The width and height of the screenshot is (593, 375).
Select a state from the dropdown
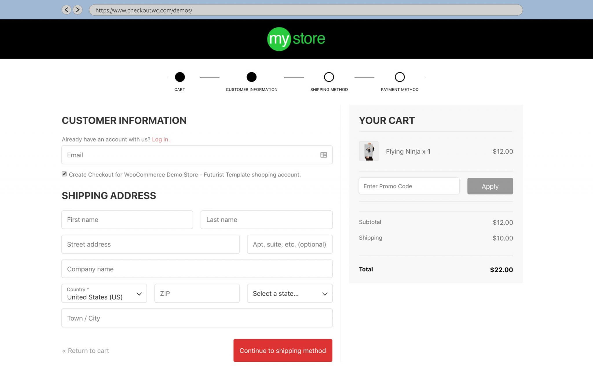(x=290, y=293)
